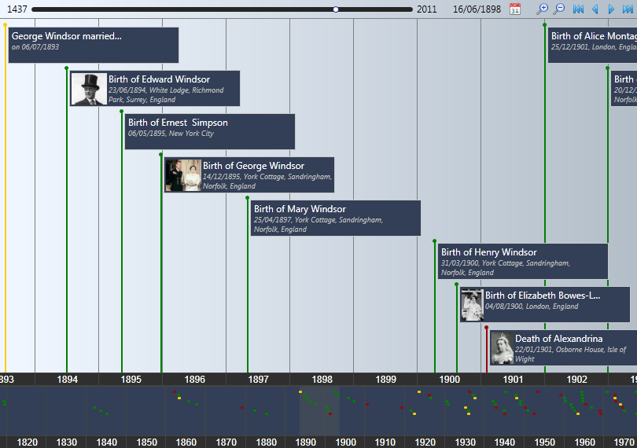Screen dimensions: 637x448
Task: Click the timeline slider handle
Action: pyautogui.click(x=336, y=9)
